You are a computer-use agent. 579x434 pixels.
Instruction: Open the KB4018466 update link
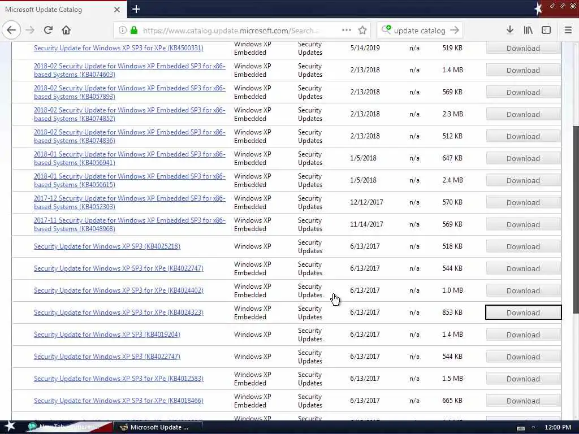[119, 401]
